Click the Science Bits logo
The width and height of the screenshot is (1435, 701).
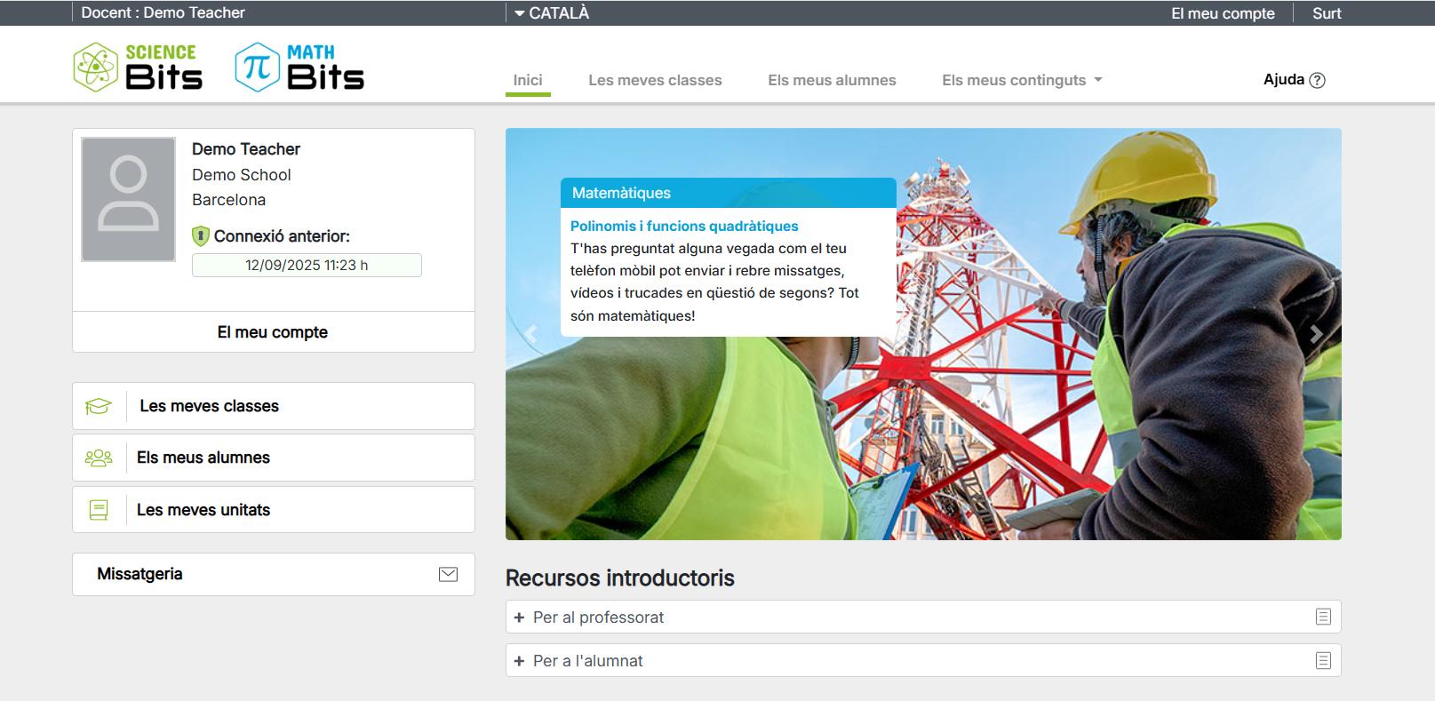pyautogui.click(x=138, y=68)
